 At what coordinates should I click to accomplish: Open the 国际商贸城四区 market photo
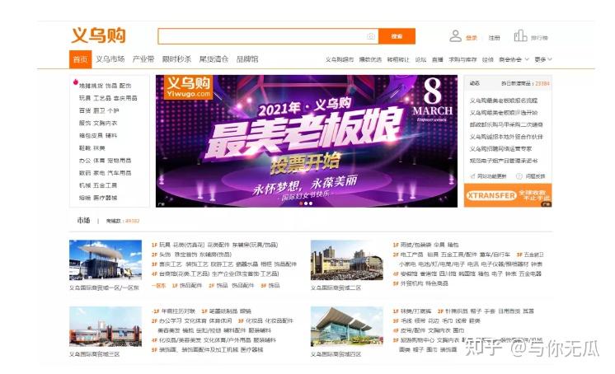point(347,326)
